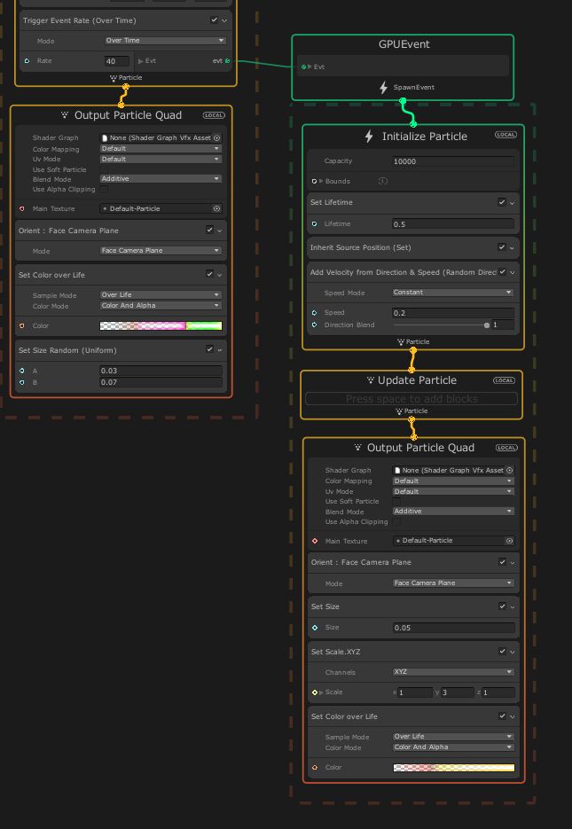572x829 pixels.
Task: Click the Bounds info icon in Initialize Particle
Action: pyautogui.click(x=383, y=181)
